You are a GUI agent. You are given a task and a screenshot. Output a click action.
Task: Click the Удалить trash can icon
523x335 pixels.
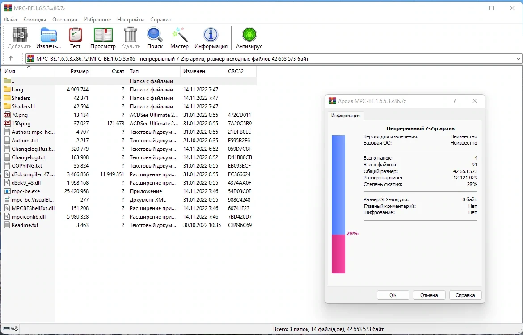click(131, 35)
